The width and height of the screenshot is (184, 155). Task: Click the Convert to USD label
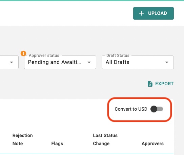pos(131,109)
